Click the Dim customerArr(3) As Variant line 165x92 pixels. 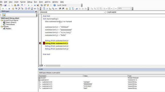tap(59, 21)
